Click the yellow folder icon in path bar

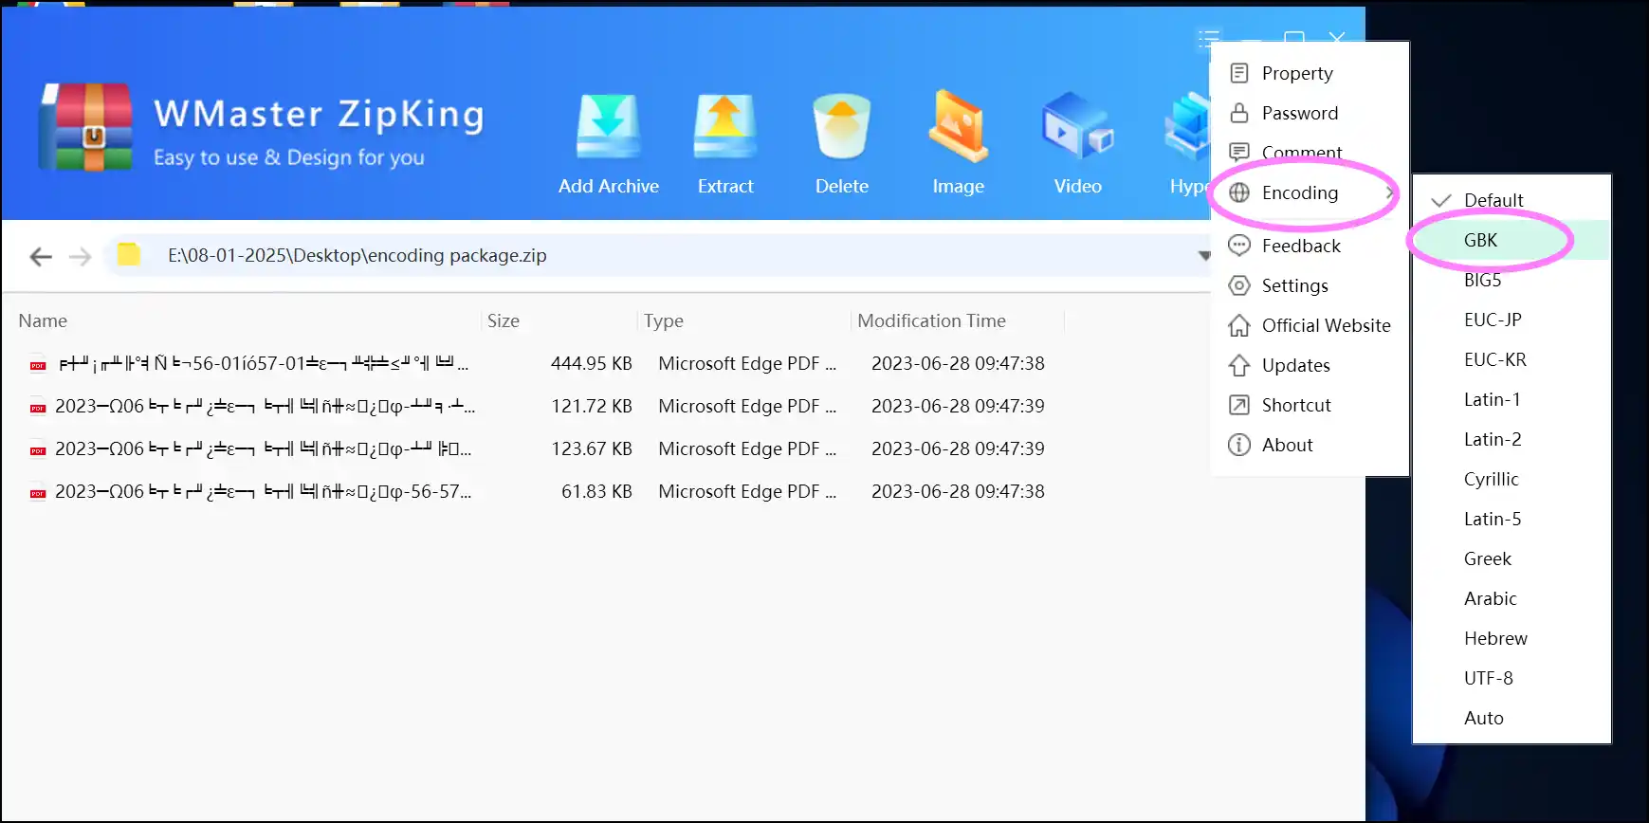click(128, 254)
